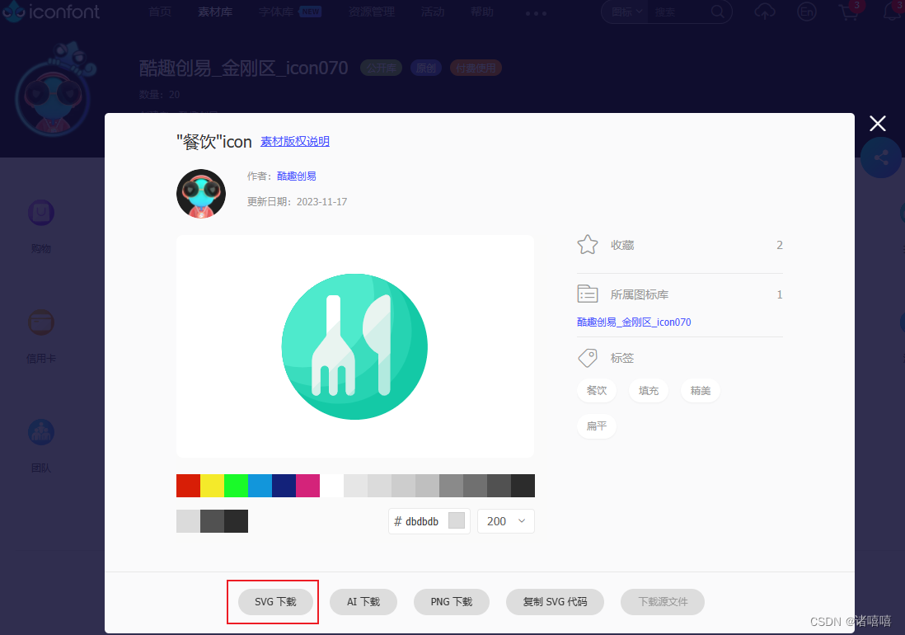The image size is (905, 635).
Task: Click the 餐饮 tag chip
Action: pyautogui.click(x=597, y=391)
